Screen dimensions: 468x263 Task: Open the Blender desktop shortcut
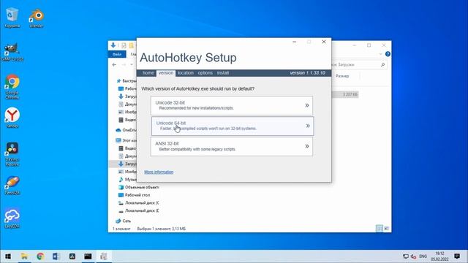click(37, 18)
